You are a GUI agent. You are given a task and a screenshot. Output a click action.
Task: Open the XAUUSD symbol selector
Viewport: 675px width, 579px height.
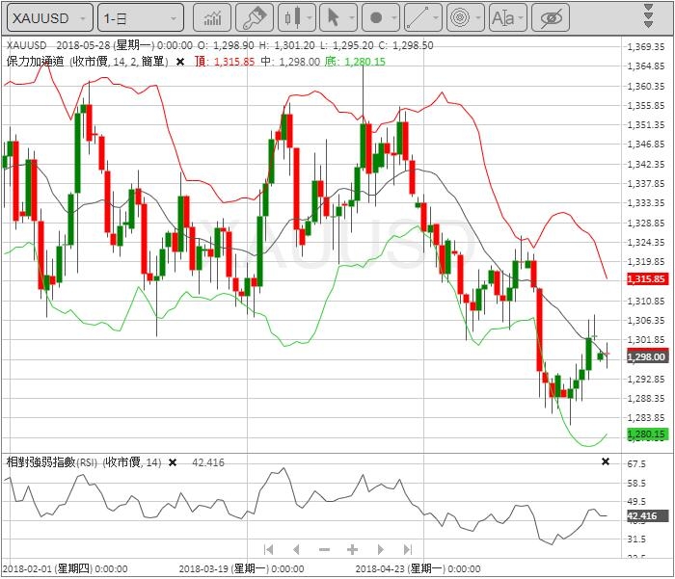click(50, 18)
